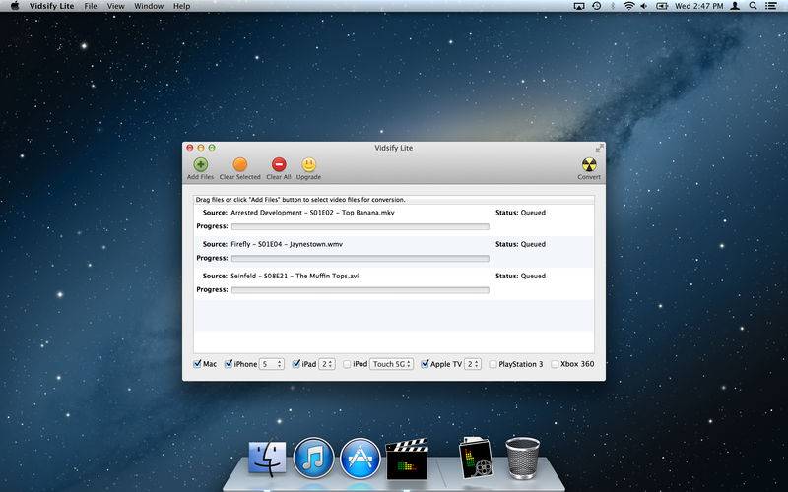Open the Apple menu

[x=15, y=6]
